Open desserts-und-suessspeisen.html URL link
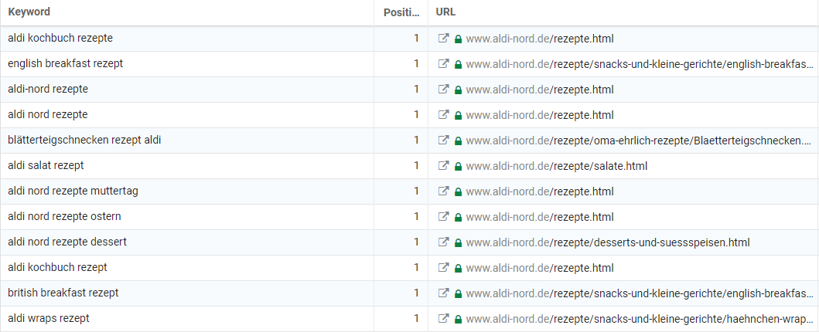The height and width of the screenshot is (332, 819). point(608,242)
